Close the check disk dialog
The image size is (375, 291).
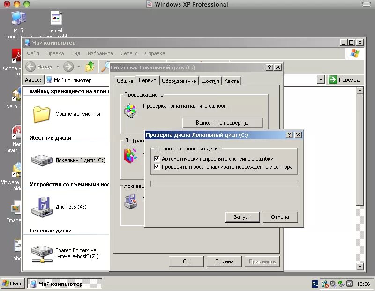(298, 135)
